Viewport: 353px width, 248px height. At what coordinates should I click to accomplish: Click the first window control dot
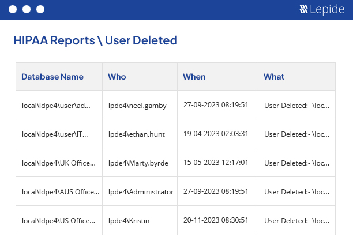click(x=13, y=9)
